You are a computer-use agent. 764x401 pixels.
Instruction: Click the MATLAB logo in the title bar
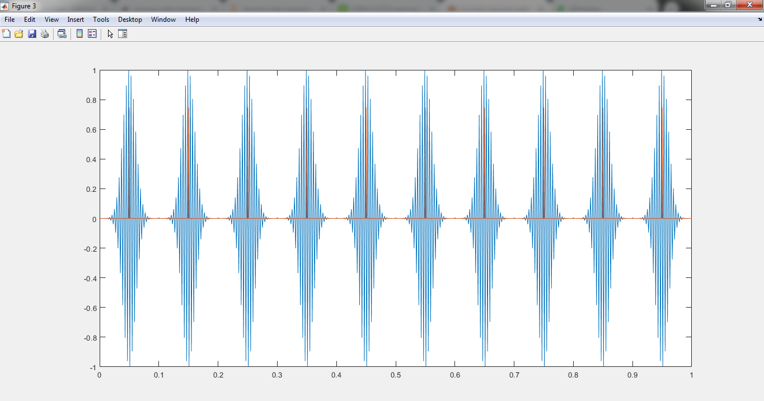point(5,6)
